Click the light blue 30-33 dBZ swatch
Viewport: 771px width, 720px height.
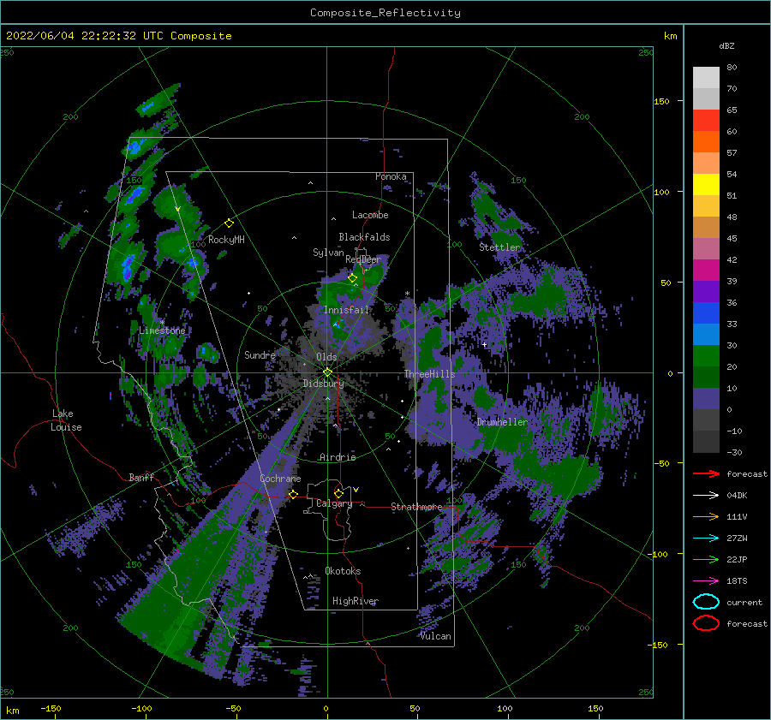(706, 335)
